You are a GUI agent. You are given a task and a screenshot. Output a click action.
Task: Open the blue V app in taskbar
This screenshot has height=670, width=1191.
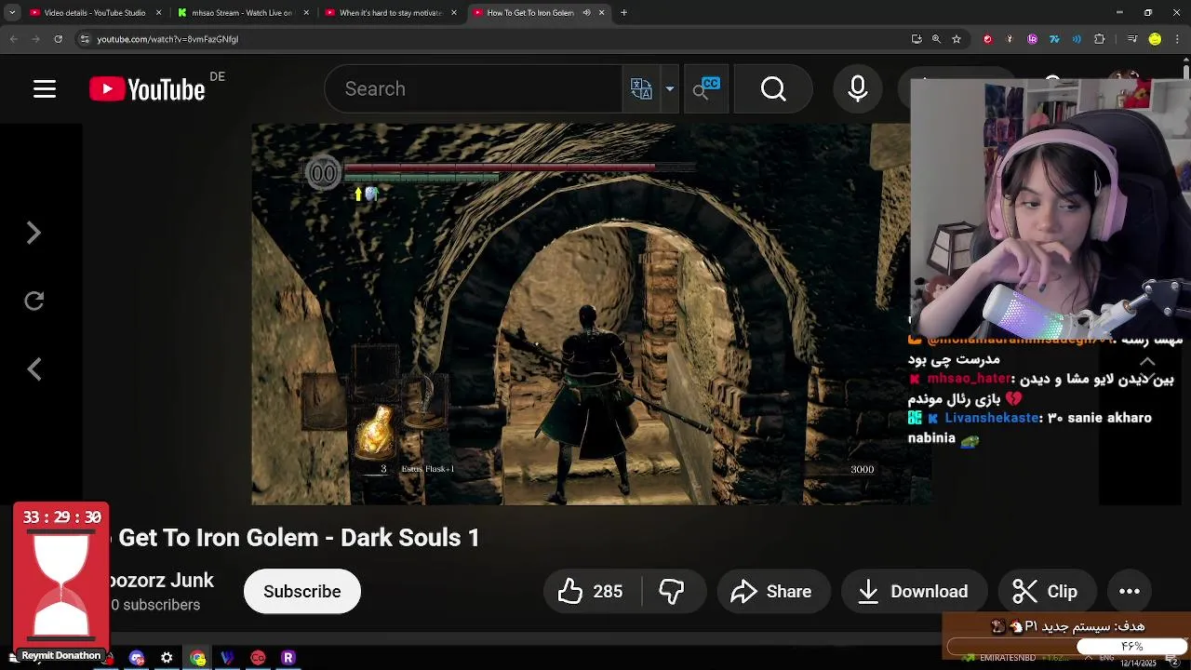227,658
